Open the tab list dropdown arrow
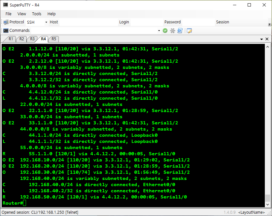 [x=261, y=39]
